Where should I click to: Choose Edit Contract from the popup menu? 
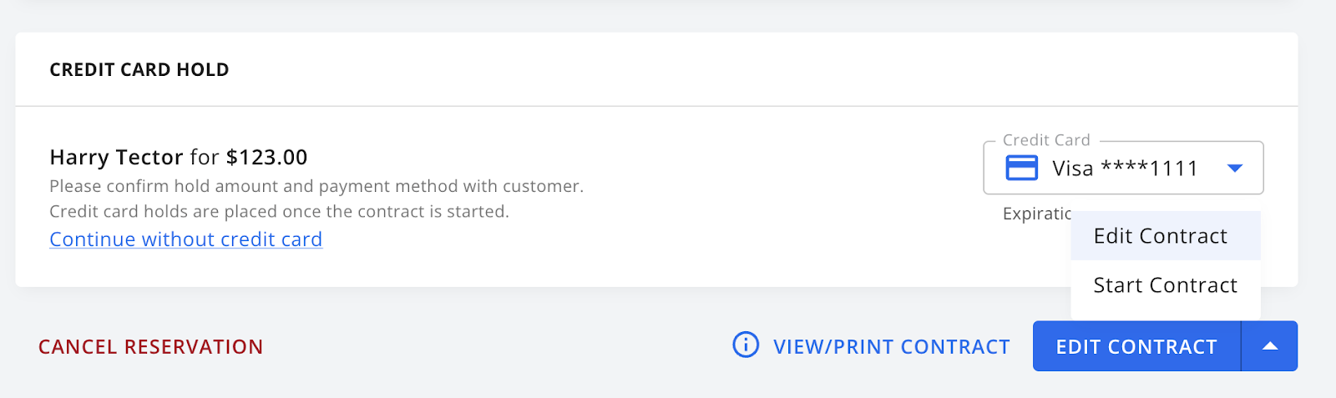point(1160,236)
